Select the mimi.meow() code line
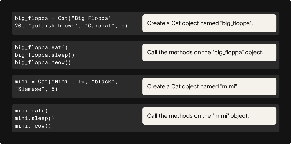The height and width of the screenshot is (144, 291). pyautogui.click(x=33, y=126)
